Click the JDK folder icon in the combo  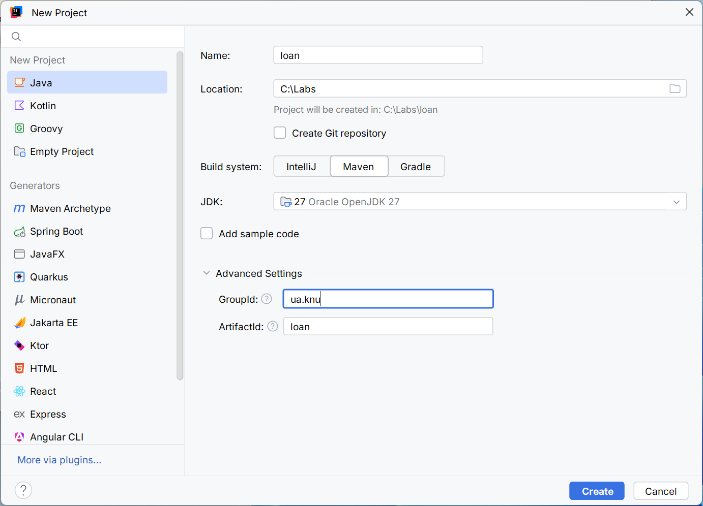pos(286,202)
